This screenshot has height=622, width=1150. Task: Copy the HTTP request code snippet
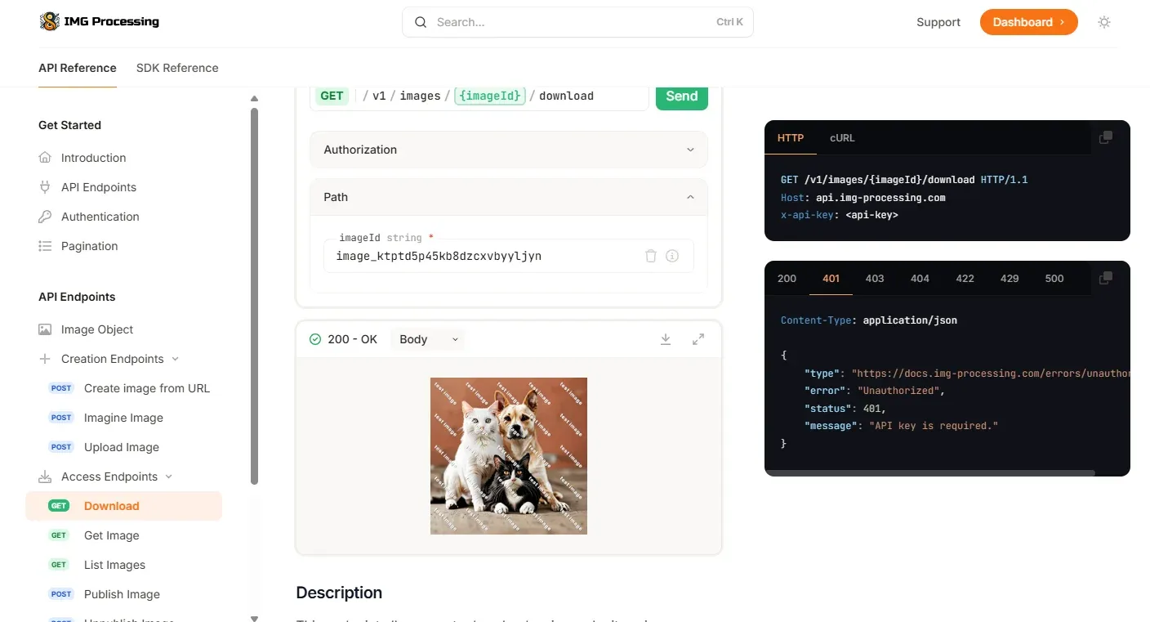[x=1106, y=137]
